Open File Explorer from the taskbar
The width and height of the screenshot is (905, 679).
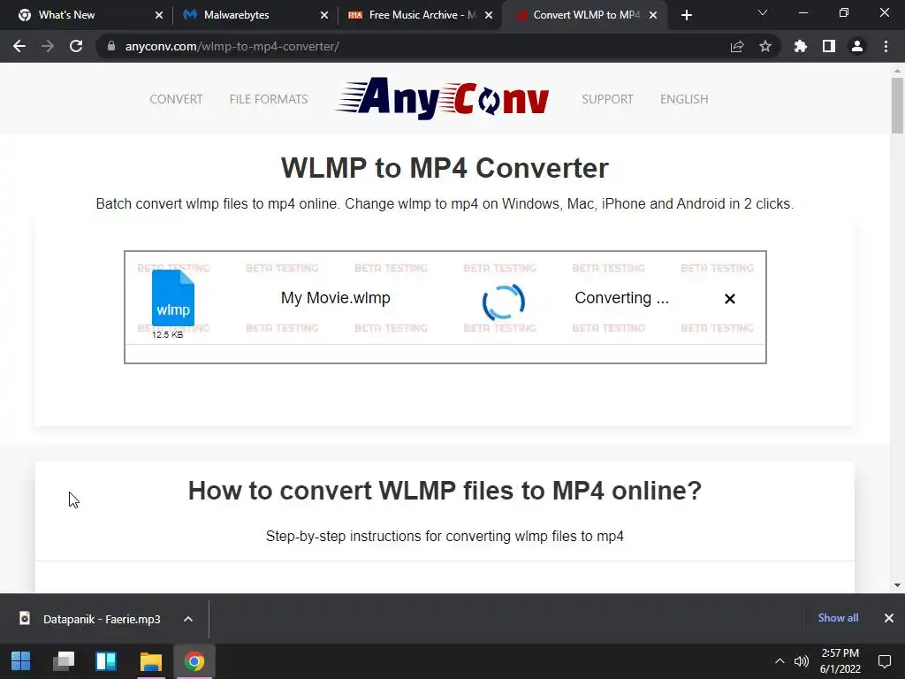[150, 661]
